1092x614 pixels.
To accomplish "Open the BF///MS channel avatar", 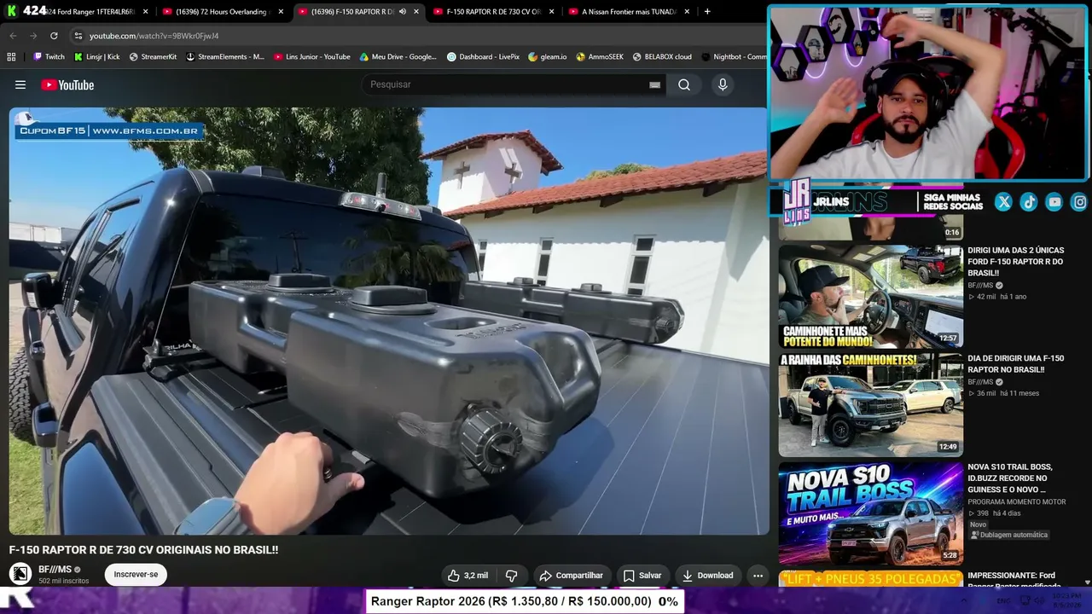I will (20, 575).
